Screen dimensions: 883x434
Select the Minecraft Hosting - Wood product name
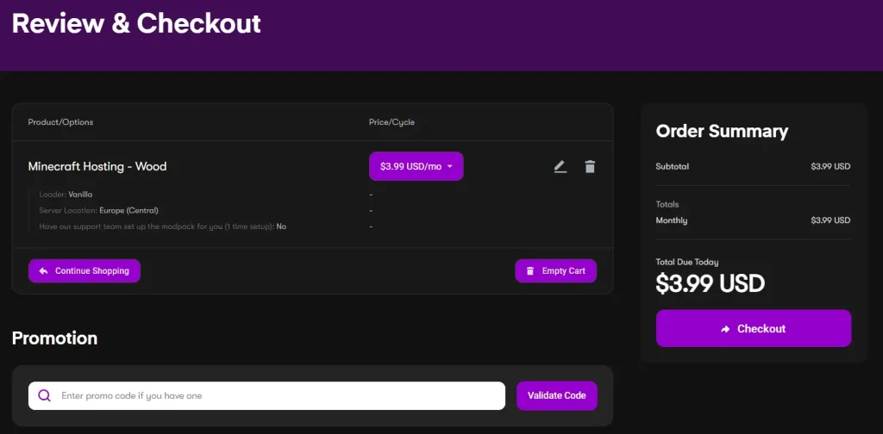(97, 166)
